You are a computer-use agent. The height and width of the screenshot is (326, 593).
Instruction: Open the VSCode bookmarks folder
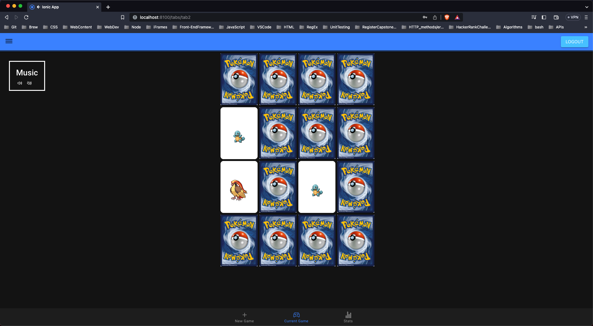(x=261, y=27)
